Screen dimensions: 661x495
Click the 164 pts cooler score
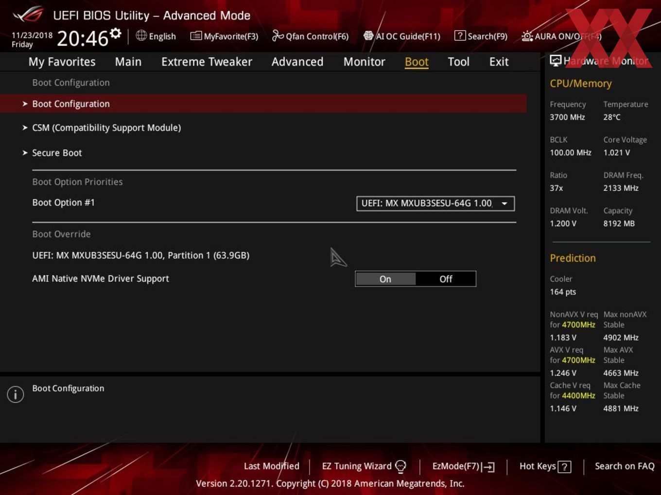[x=563, y=292]
